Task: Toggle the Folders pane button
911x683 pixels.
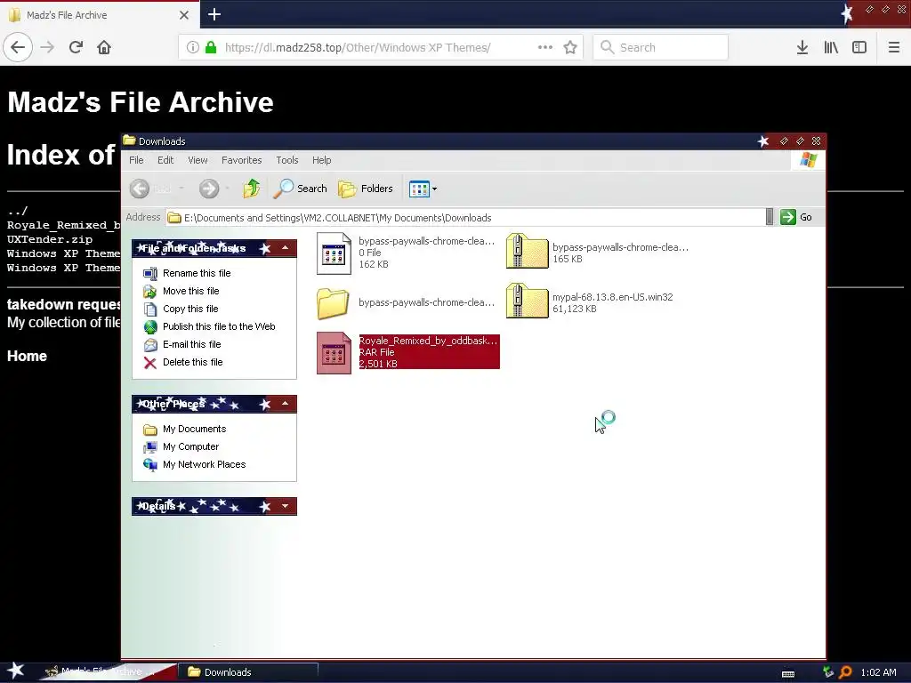Action: pyautogui.click(x=366, y=189)
